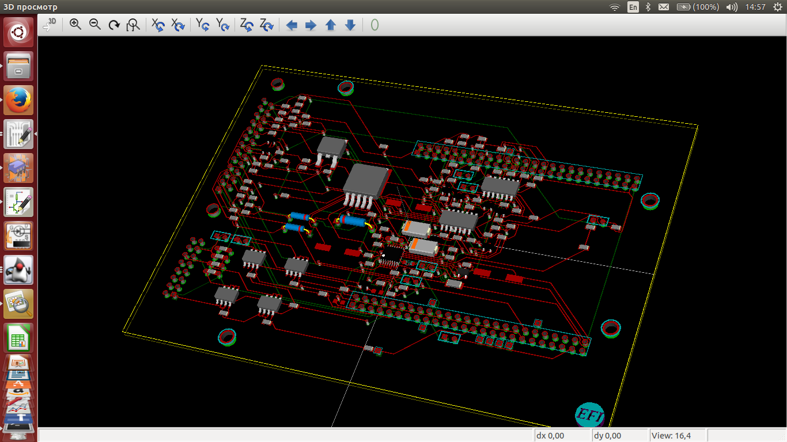Open the system session gear menu
787x442 pixels.
click(x=777, y=7)
